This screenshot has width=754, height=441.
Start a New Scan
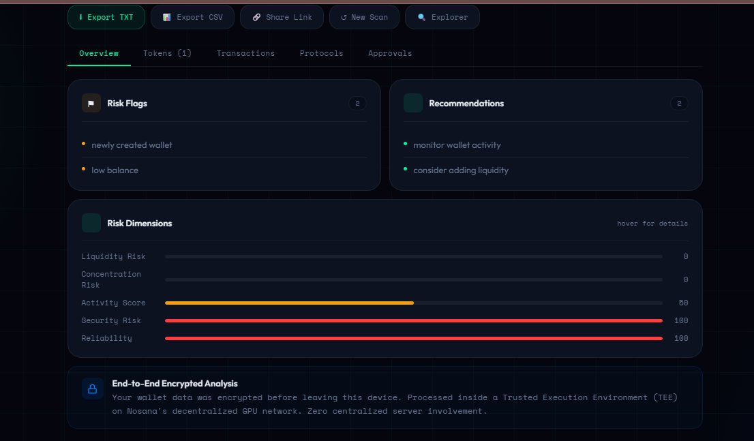364,17
